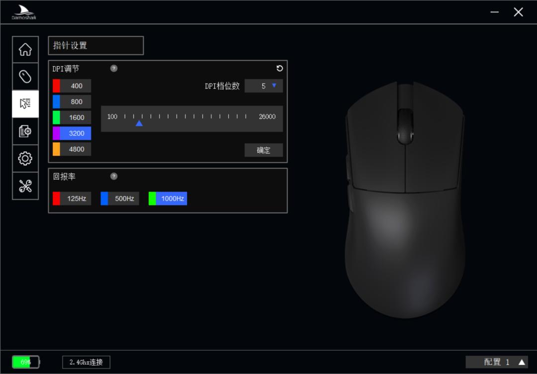Select the 1000Hz polling rate
Image resolution: width=537 pixels, height=374 pixels.
(x=168, y=198)
